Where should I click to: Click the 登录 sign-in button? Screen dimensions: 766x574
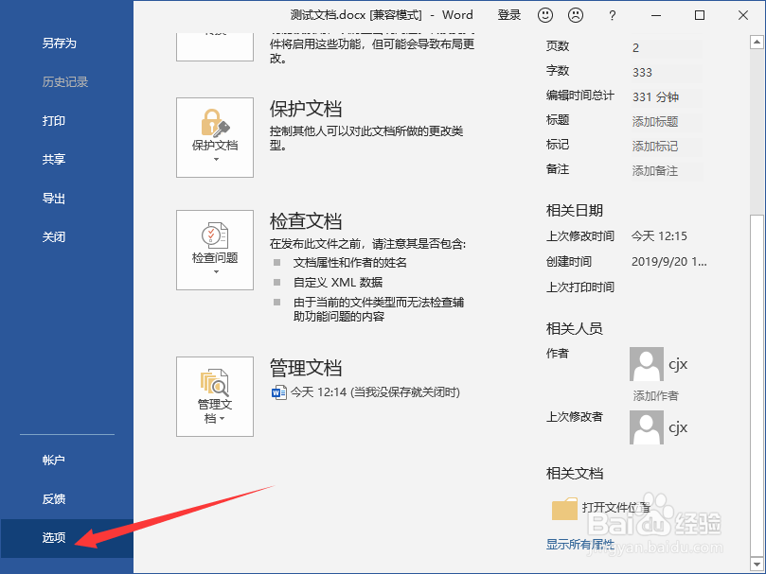(508, 15)
